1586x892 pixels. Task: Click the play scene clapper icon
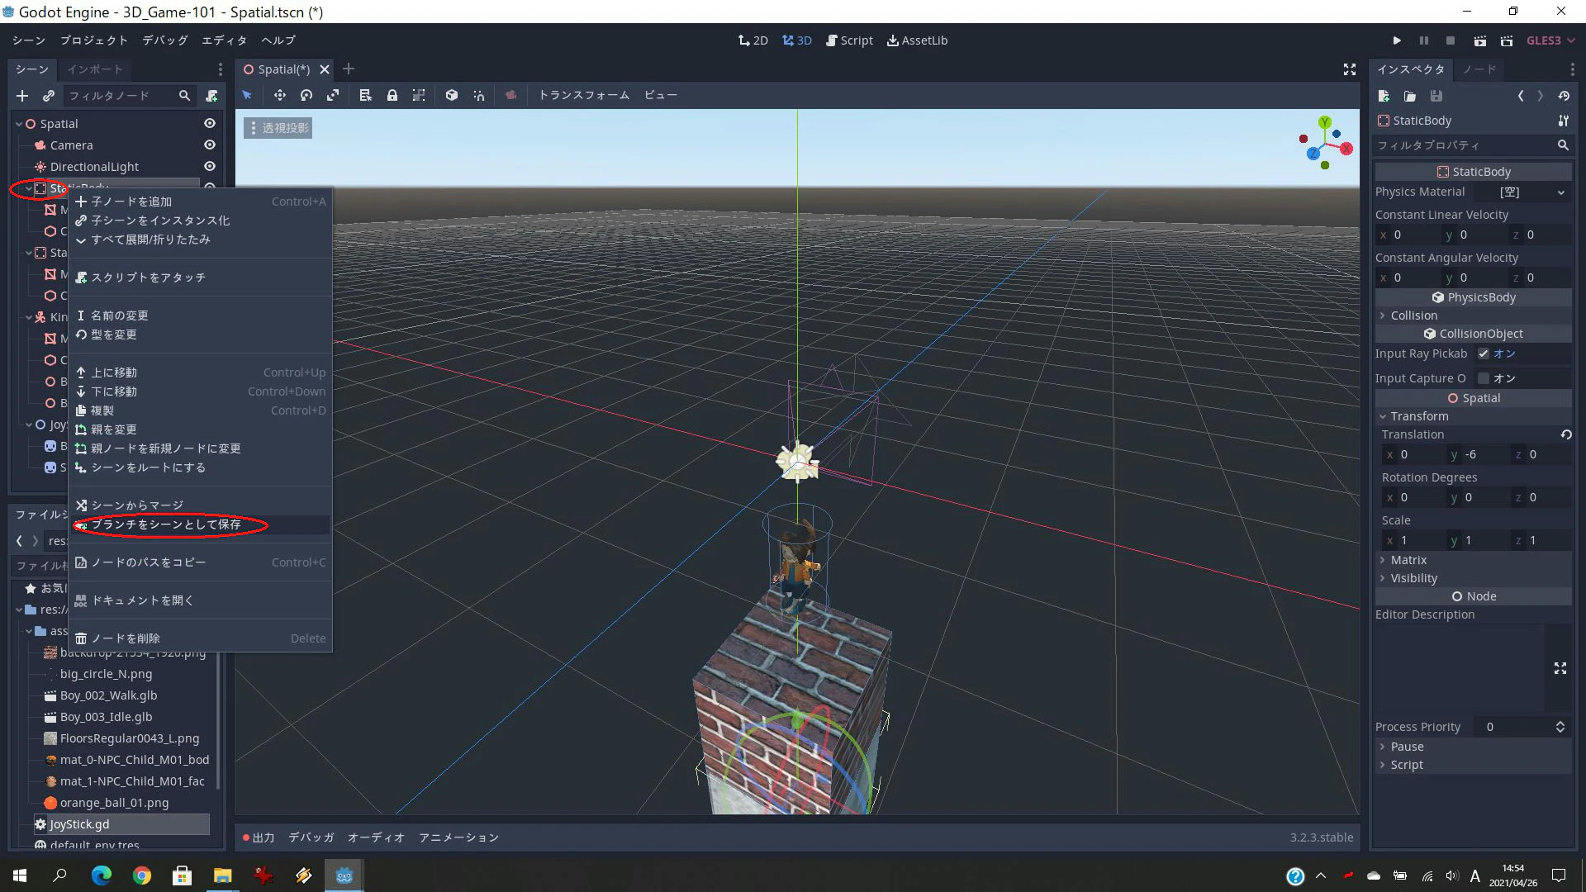pos(1480,40)
